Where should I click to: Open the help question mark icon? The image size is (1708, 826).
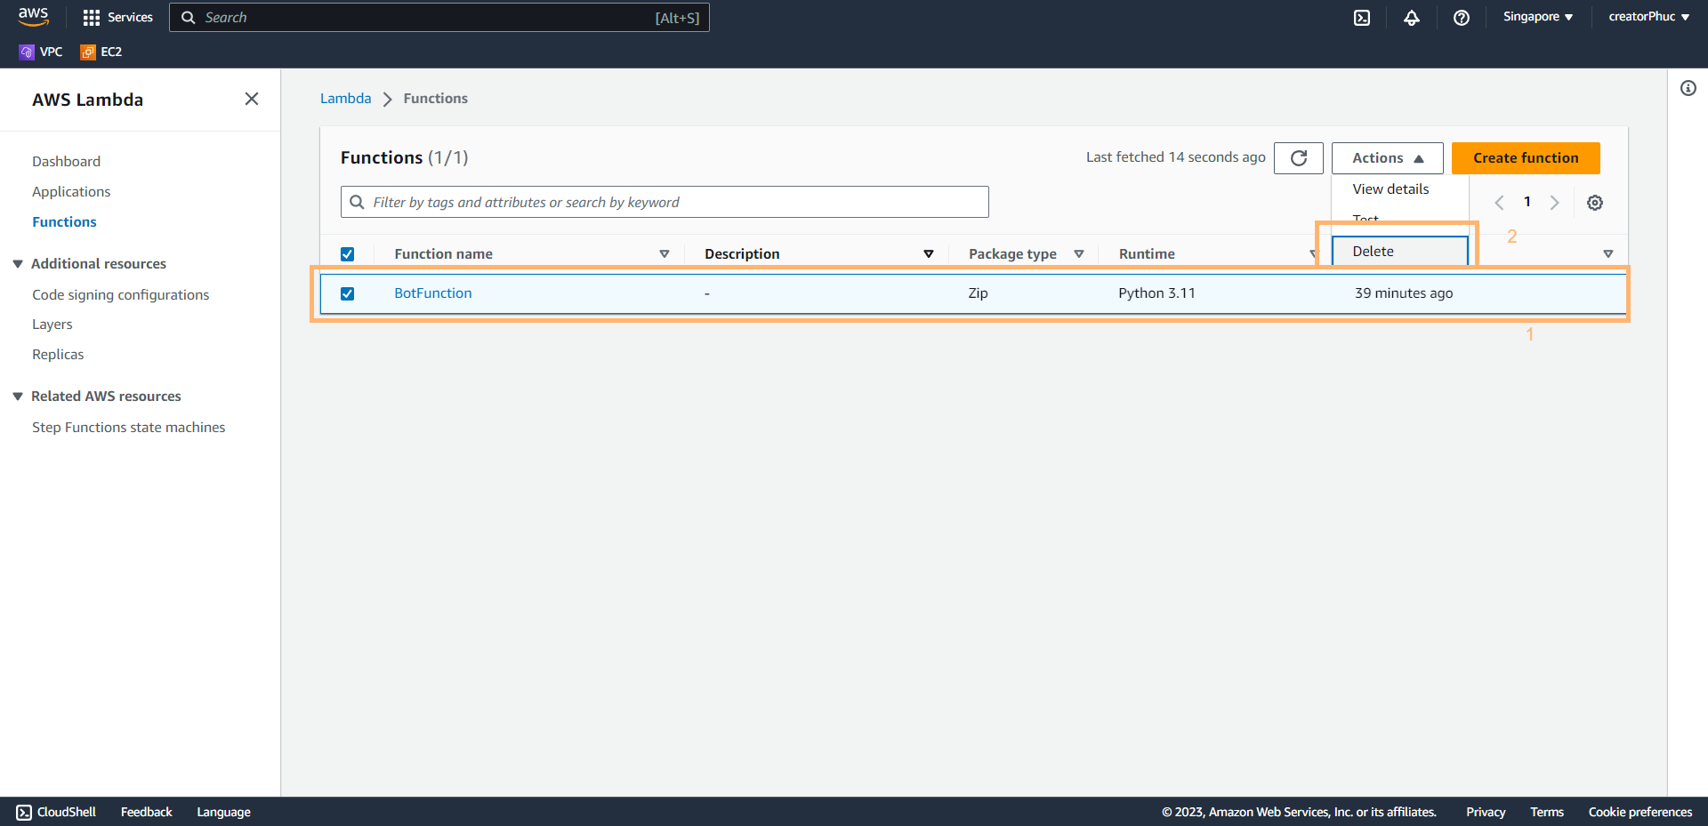(1462, 17)
